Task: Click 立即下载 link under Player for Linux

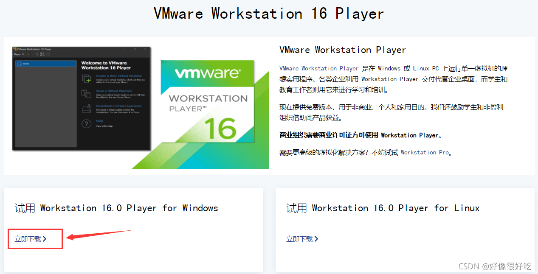Action: (302, 239)
